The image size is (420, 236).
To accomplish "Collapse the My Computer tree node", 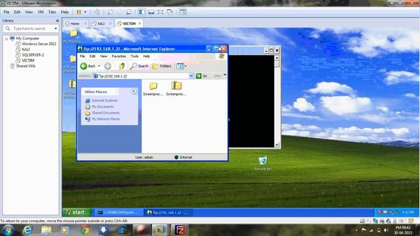I will 7,39.
